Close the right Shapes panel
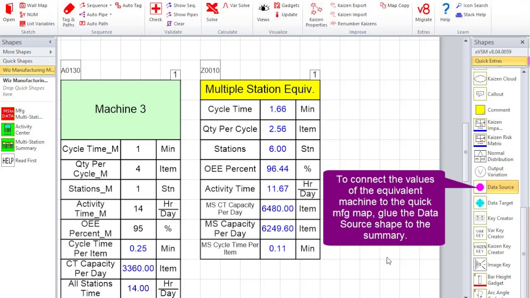Screen dimensions: 530x298 (x=523, y=42)
